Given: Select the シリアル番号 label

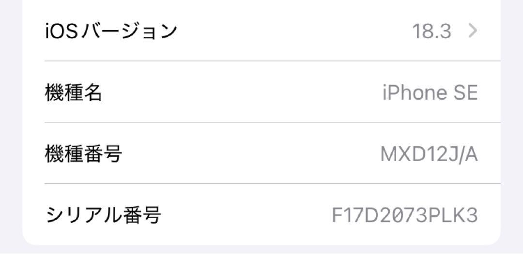Looking at the screenshot, I should (104, 215).
